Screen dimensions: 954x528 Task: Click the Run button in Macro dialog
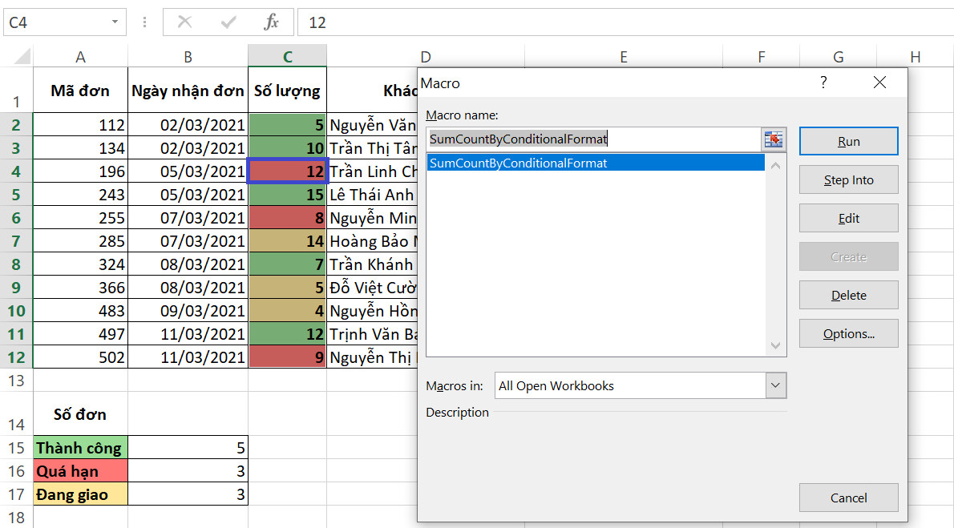848,141
